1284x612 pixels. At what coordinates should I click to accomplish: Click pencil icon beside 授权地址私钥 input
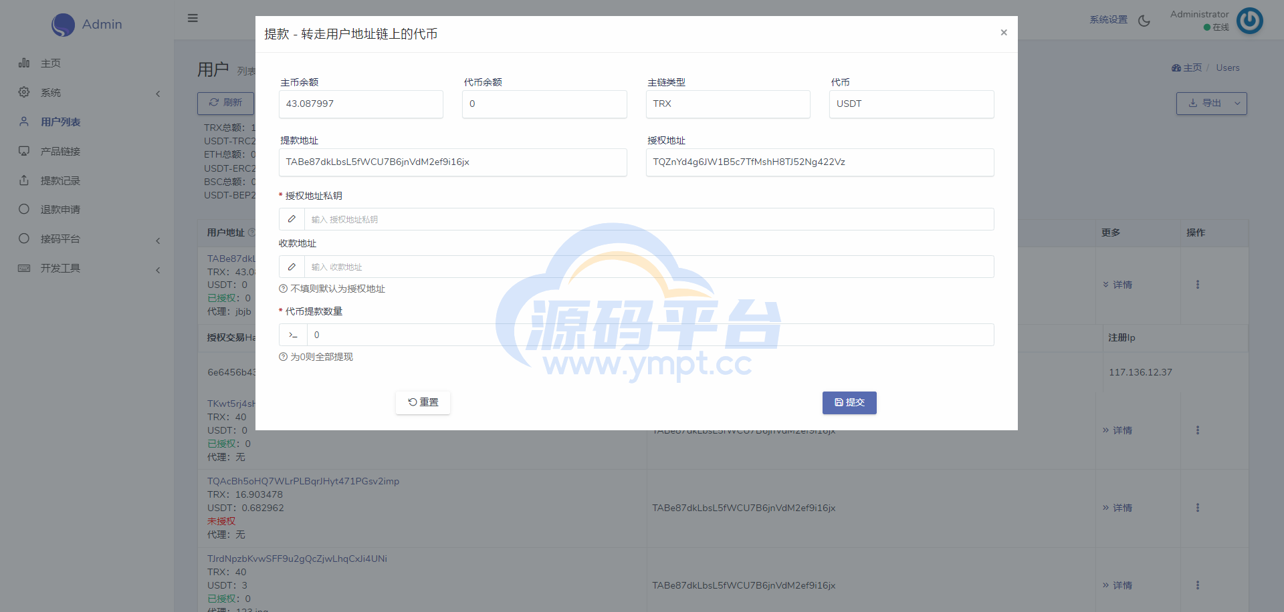[x=292, y=219]
